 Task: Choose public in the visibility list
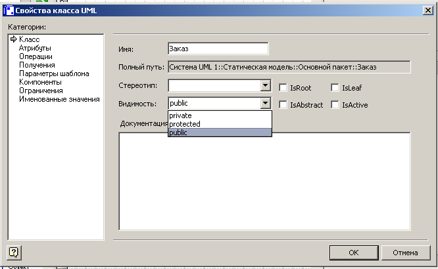pos(220,133)
